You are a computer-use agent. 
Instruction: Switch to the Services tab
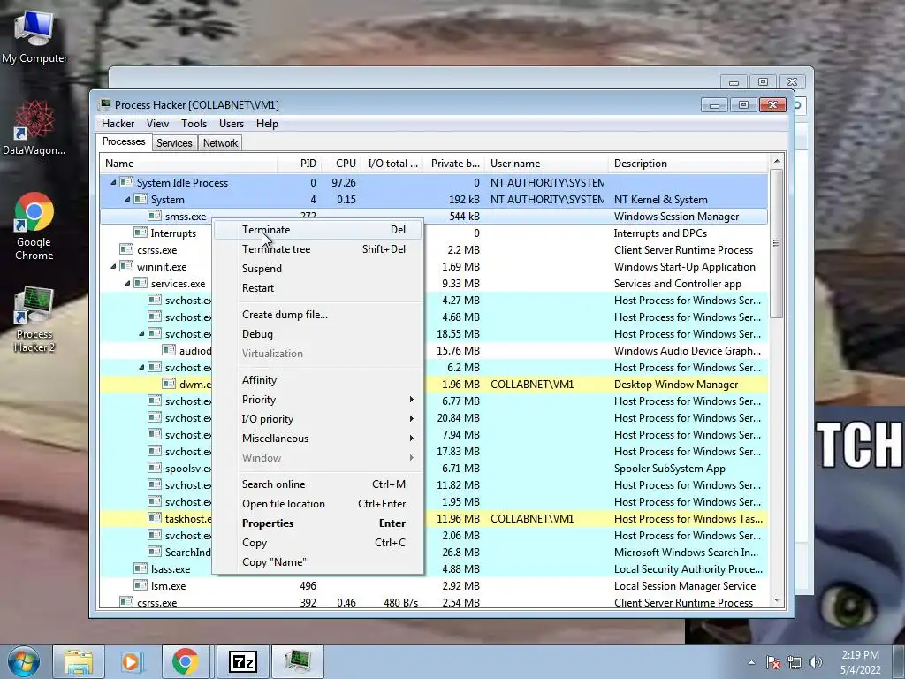pyautogui.click(x=174, y=143)
